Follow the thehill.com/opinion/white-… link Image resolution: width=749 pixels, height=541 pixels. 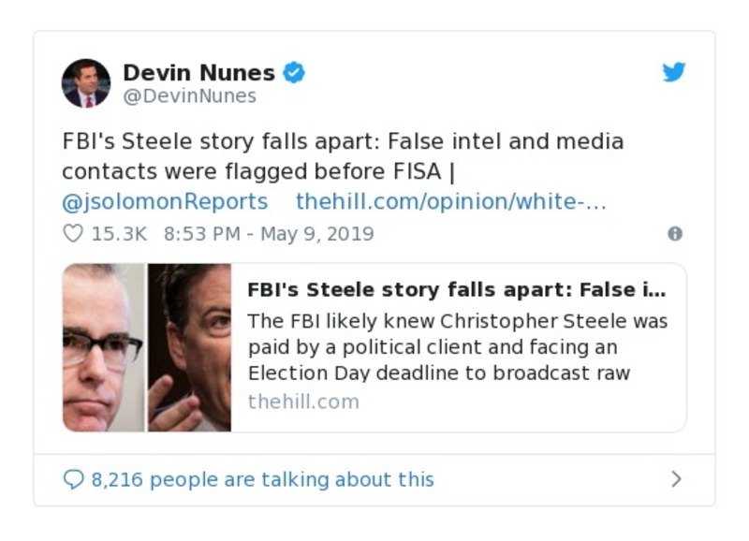[x=451, y=201]
